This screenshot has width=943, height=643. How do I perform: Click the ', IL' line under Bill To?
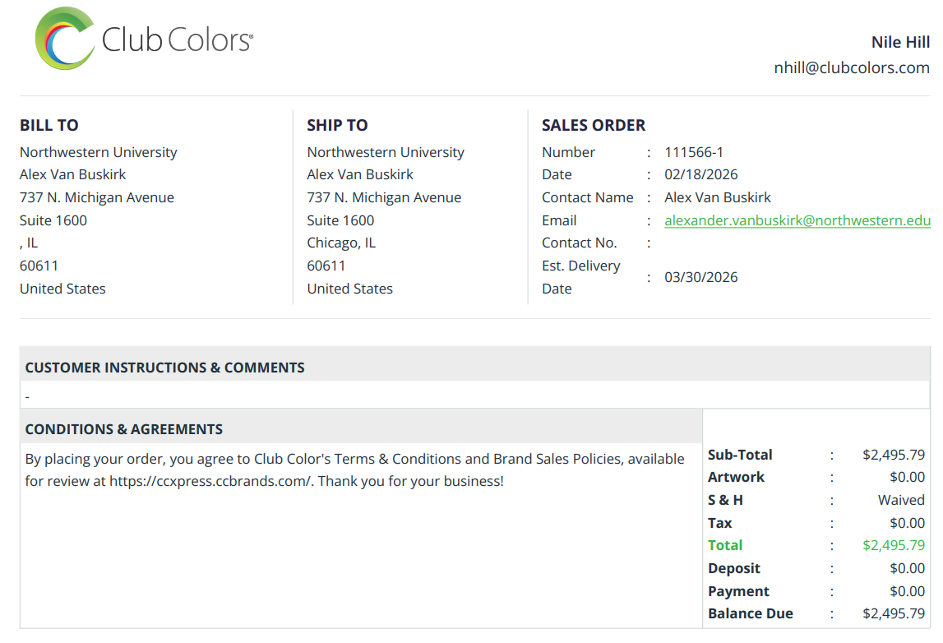click(x=29, y=243)
